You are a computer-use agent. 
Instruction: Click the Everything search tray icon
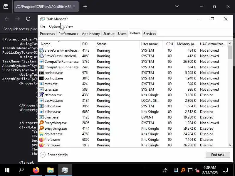(x=183, y=170)
